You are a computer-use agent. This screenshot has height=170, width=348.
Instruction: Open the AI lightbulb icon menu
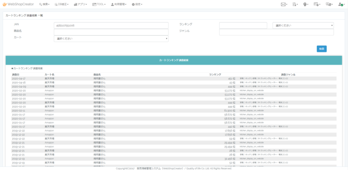[x=306, y=4]
